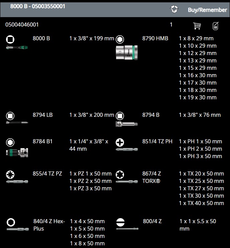Viewport: 230px width, 248px height.
Task: Select the 8000 B - 05003550001 header title
Action: (x=38, y=6)
